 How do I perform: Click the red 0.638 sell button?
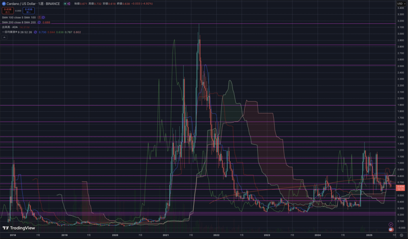coord(7,11)
